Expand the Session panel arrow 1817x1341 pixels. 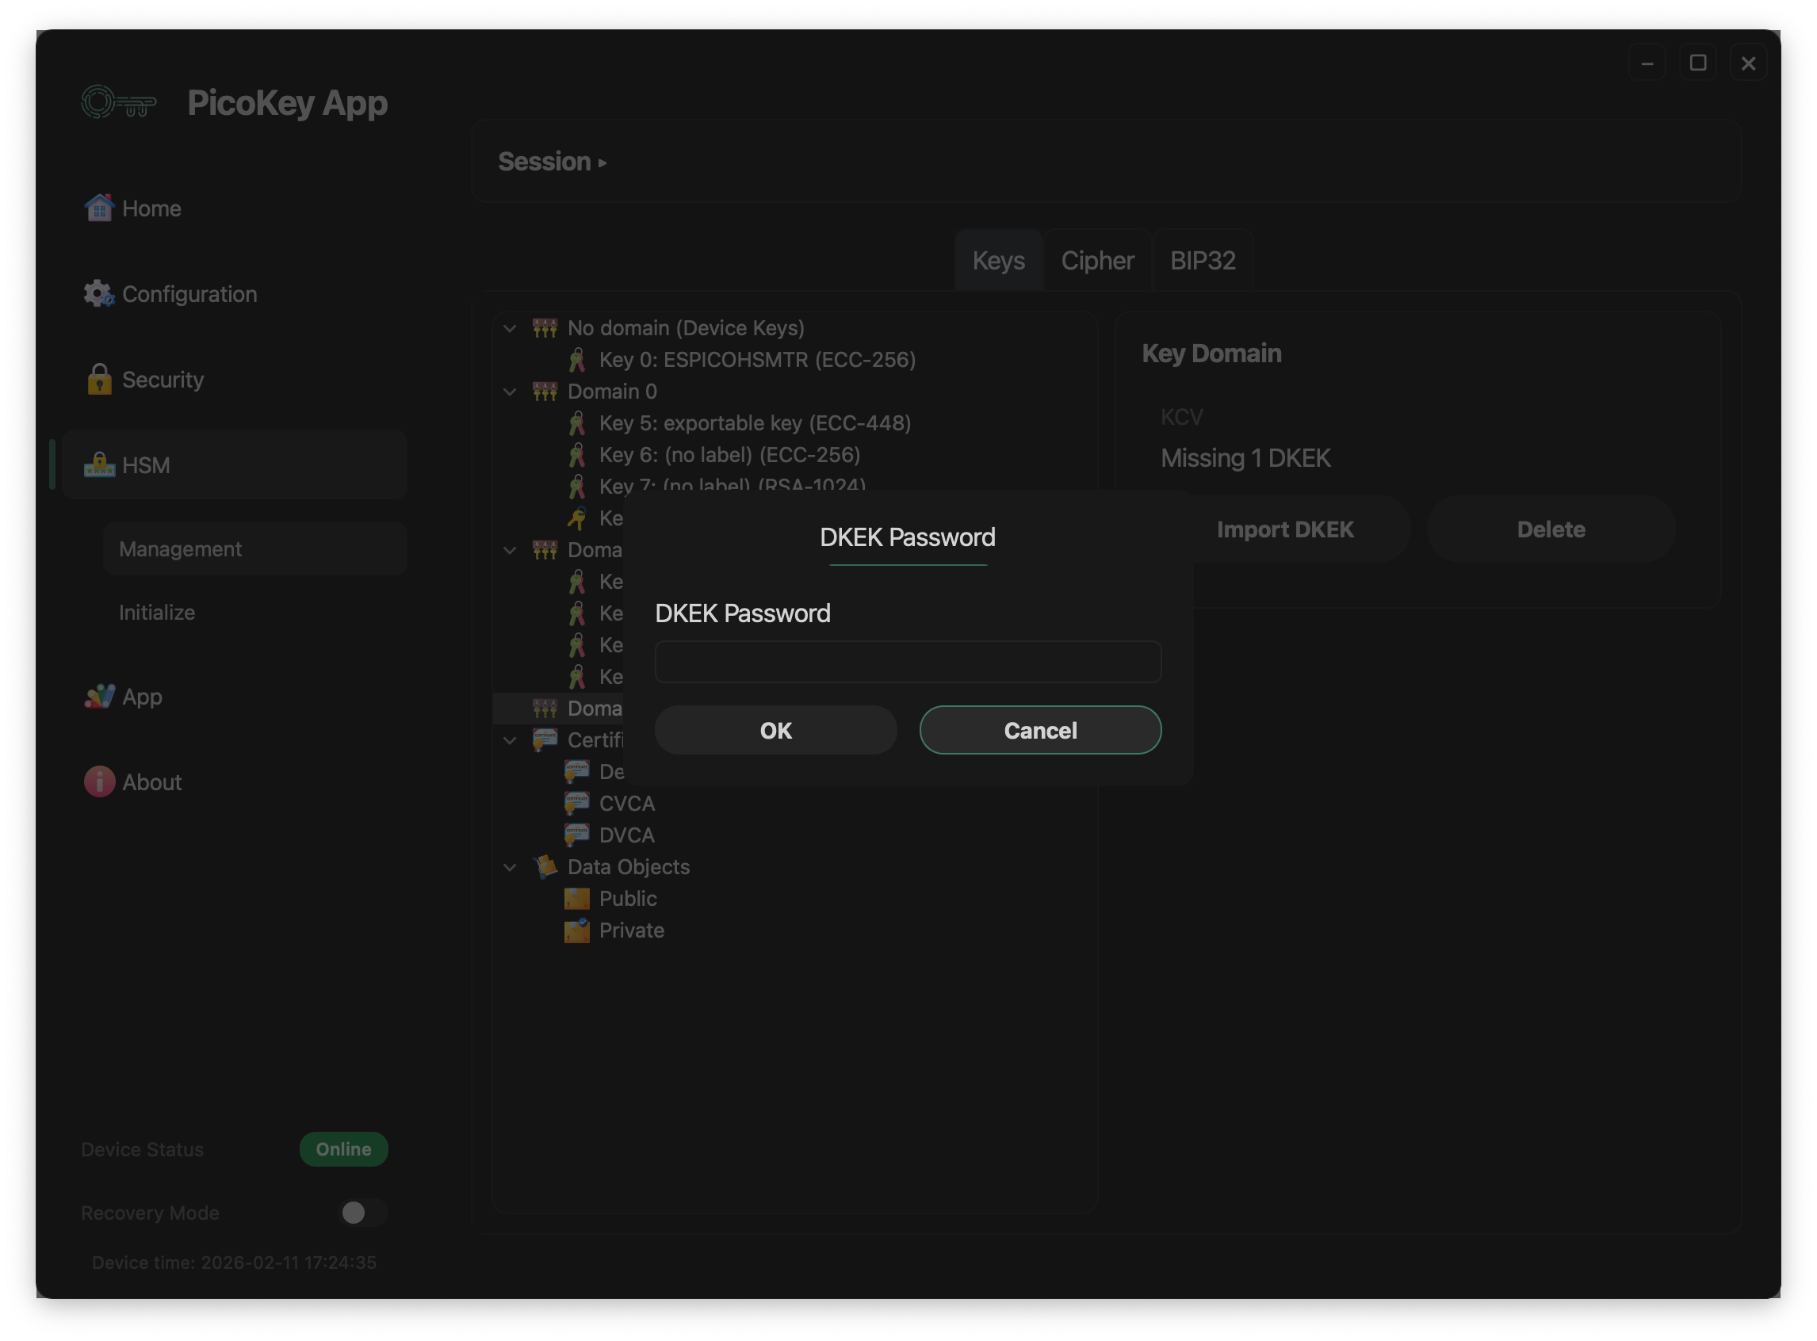click(603, 162)
